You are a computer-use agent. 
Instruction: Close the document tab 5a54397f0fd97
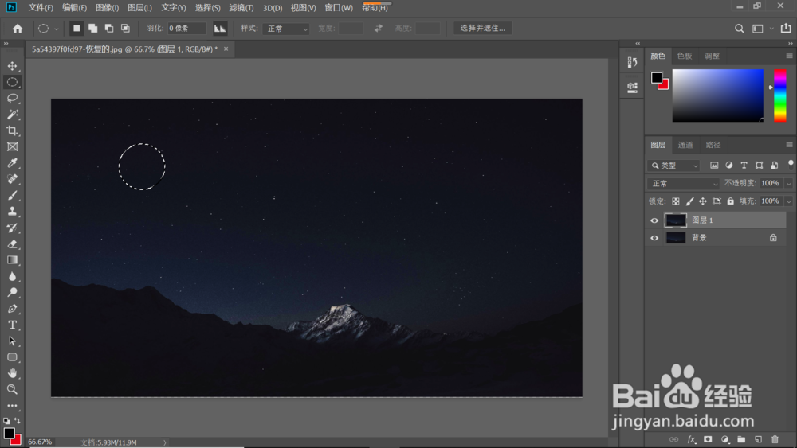click(x=226, y=49)
